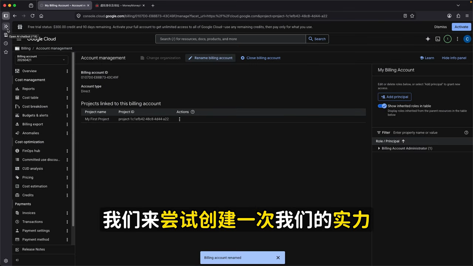Open Overview in billing sidebar
Viewport: 473px width, 266px height.
30,71
